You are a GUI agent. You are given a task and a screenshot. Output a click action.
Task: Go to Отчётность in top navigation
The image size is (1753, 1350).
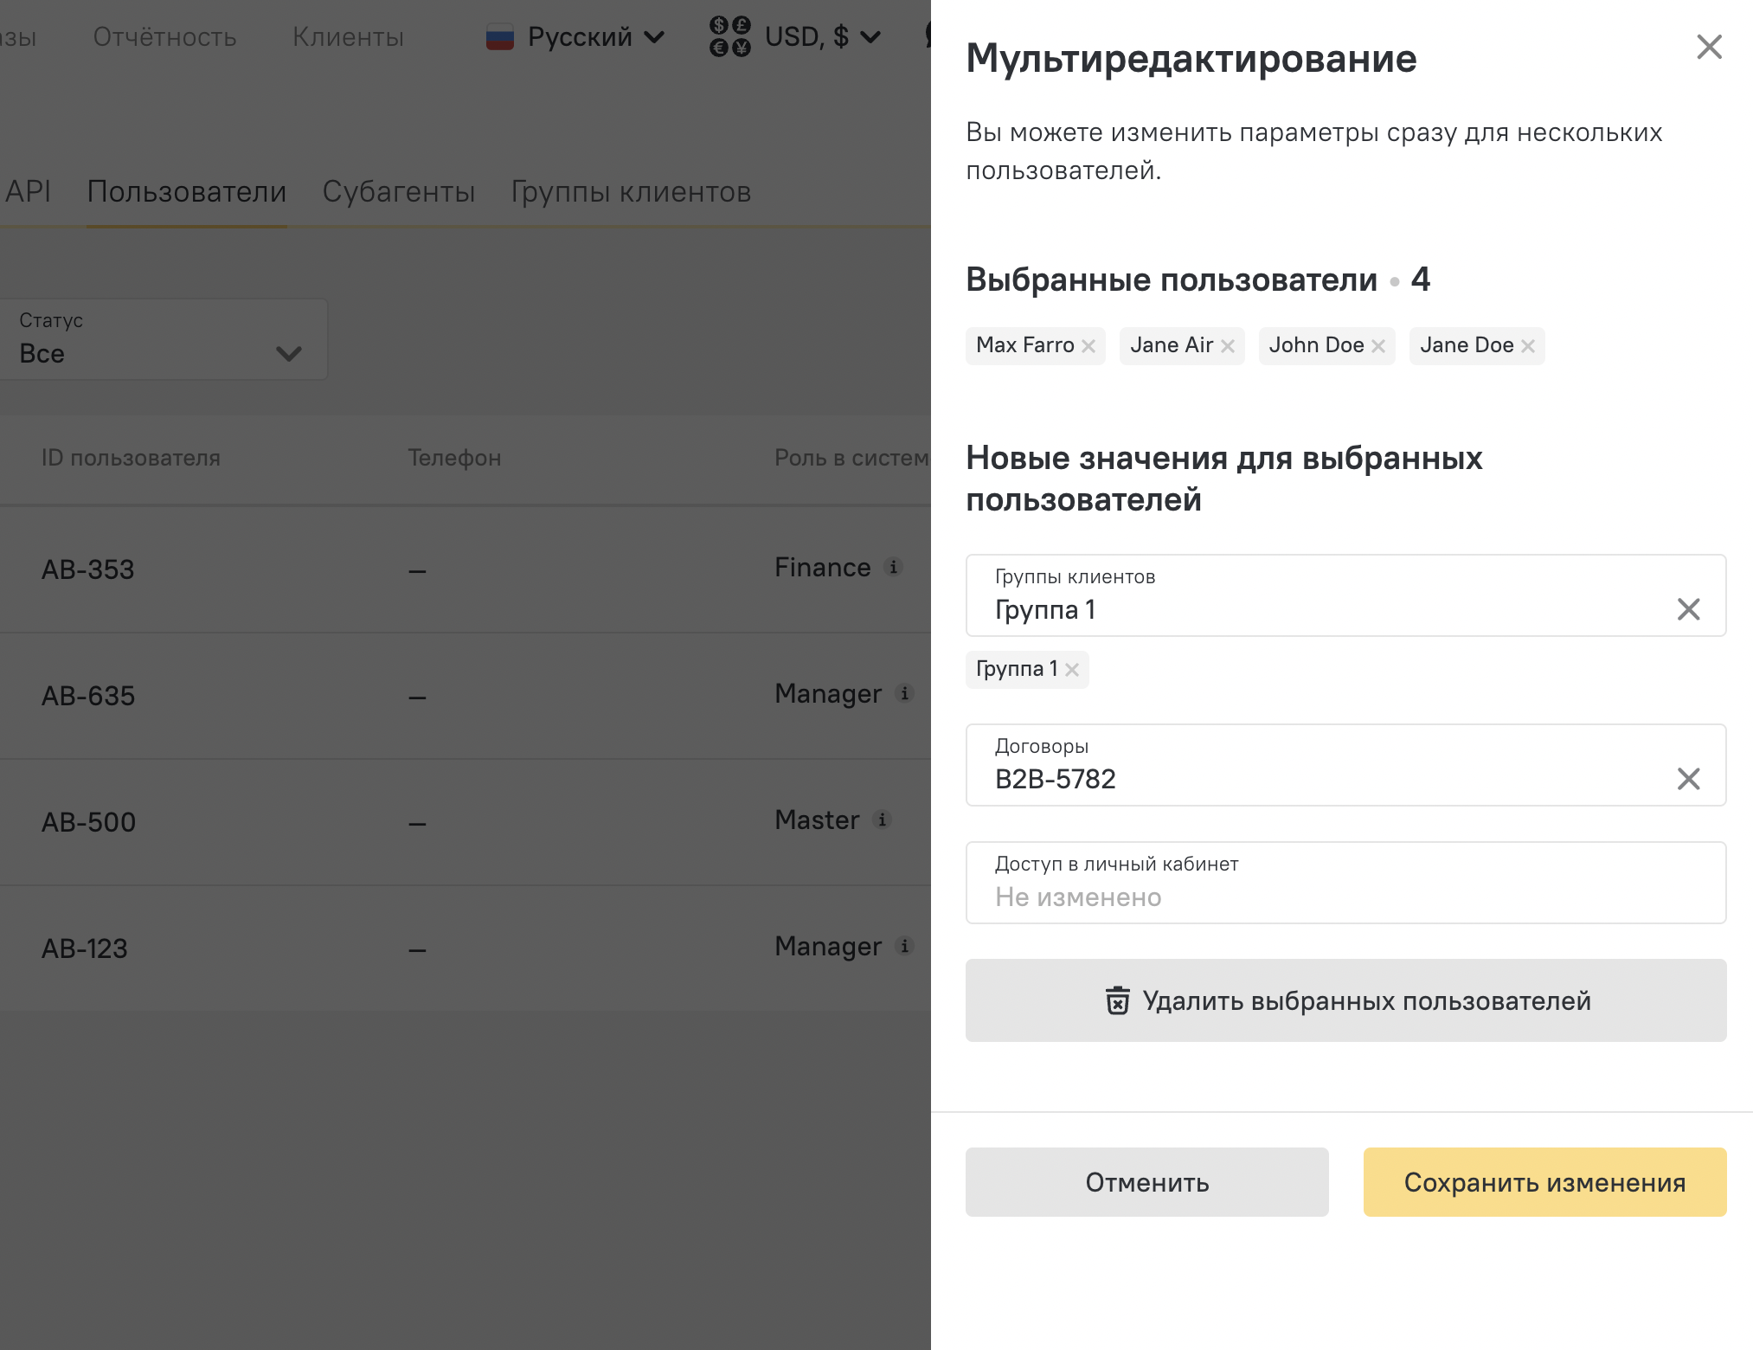click(164, 36)
